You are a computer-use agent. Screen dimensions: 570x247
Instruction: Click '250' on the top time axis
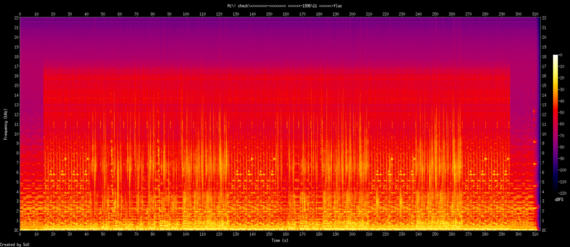tap(435, 14)
